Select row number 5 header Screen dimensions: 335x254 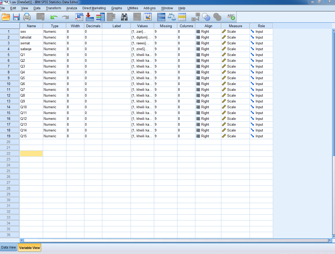(x=10, y=55)
